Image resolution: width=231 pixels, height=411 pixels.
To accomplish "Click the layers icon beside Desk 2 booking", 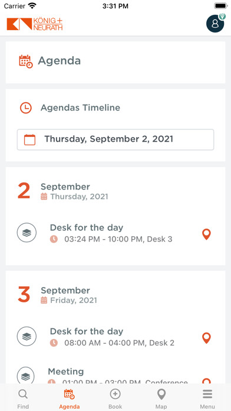I will click(27, 336).
